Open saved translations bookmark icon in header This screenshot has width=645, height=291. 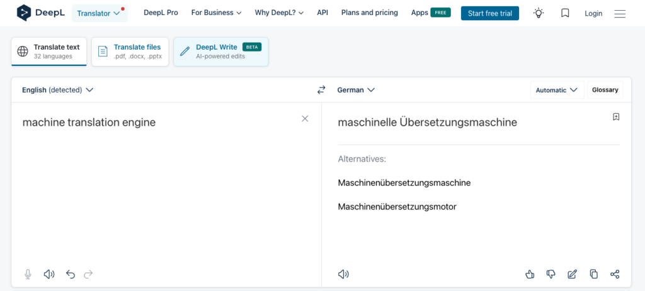(x=565, y=13)
